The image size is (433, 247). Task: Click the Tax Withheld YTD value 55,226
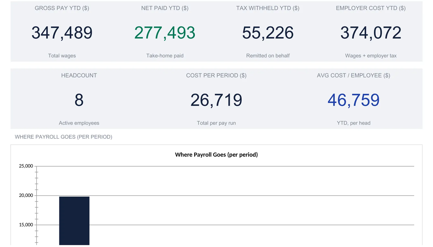tap(268, 33)
